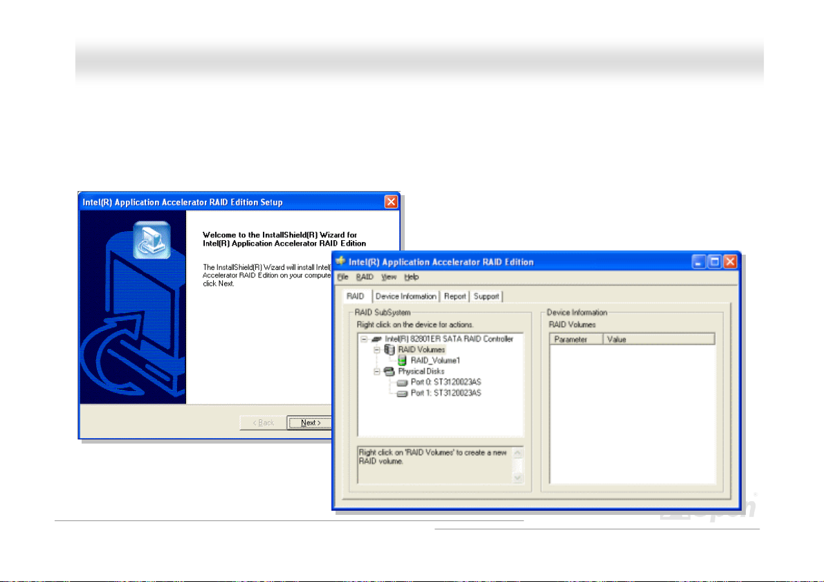Open the View menu
The width and height of the screenshot is (824, 582).
[389, 277]
